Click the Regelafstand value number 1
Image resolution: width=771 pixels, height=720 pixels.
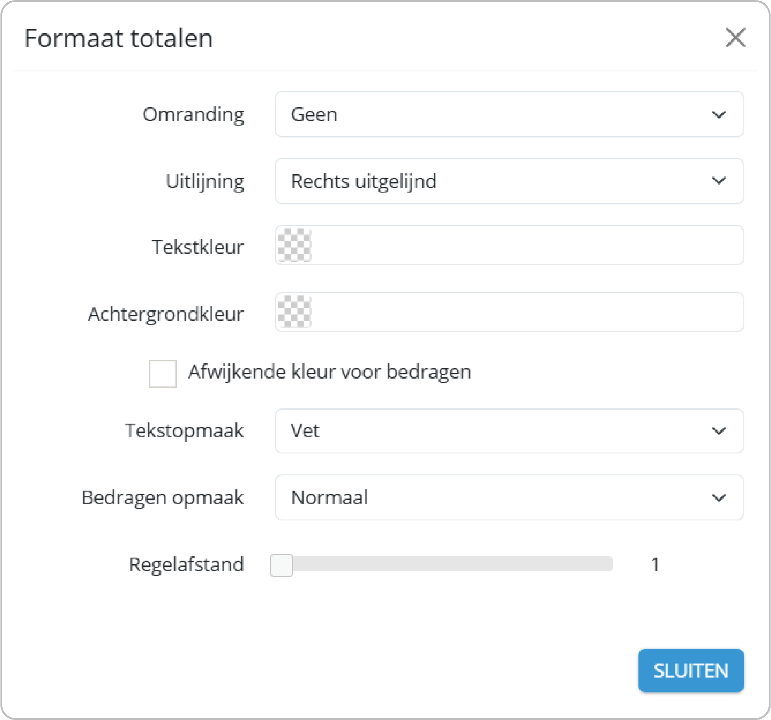tap(655, 565)
